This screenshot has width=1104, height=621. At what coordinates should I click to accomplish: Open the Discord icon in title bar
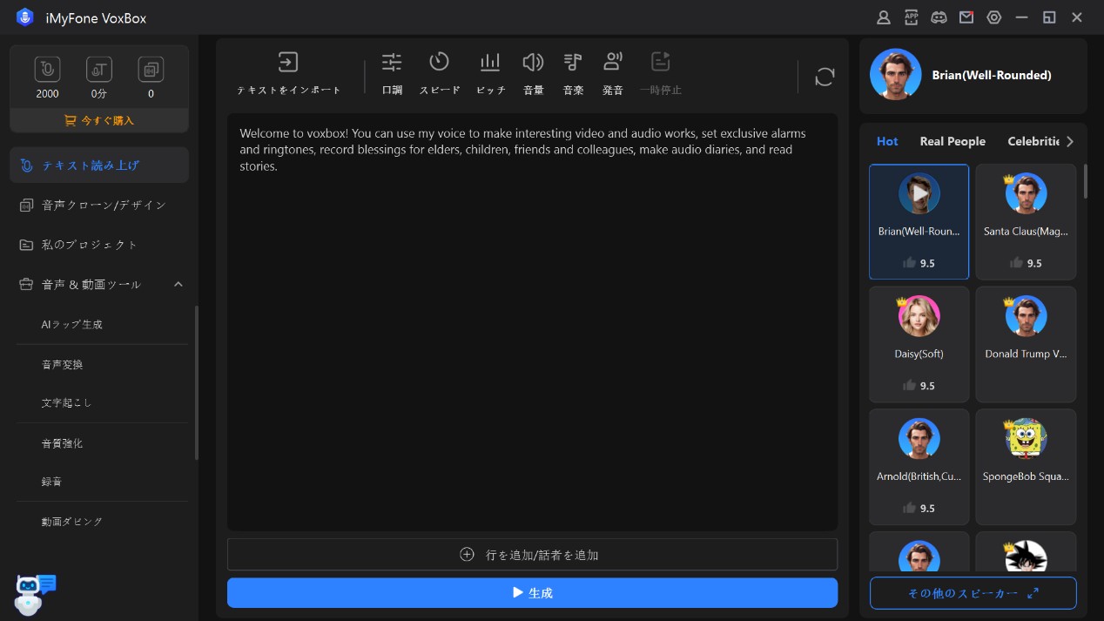[x=939, y=17]
